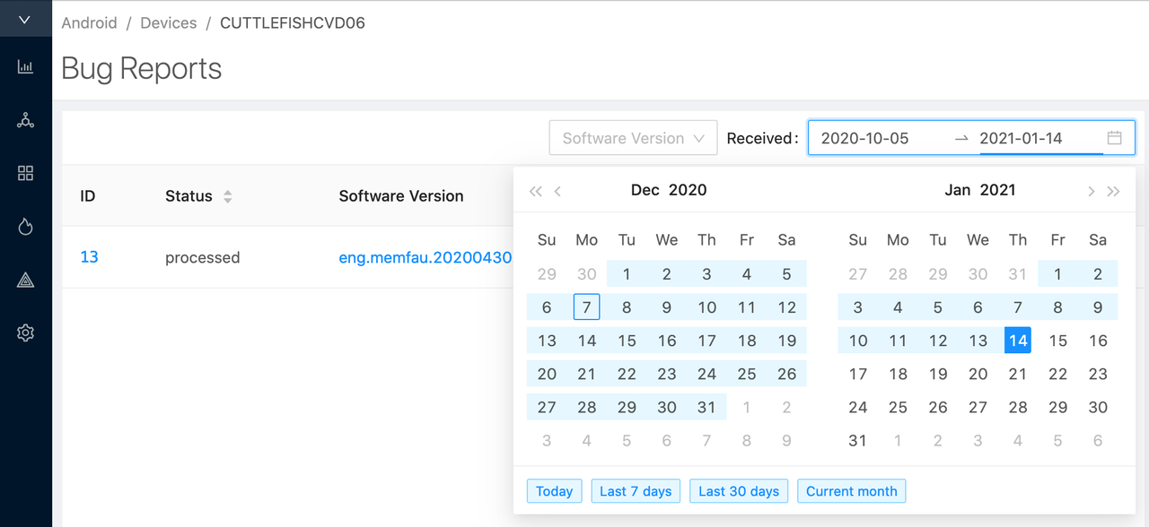Select December 7 in the calendar
Viewport: 1149px width, 527px height.
[586, 307]
